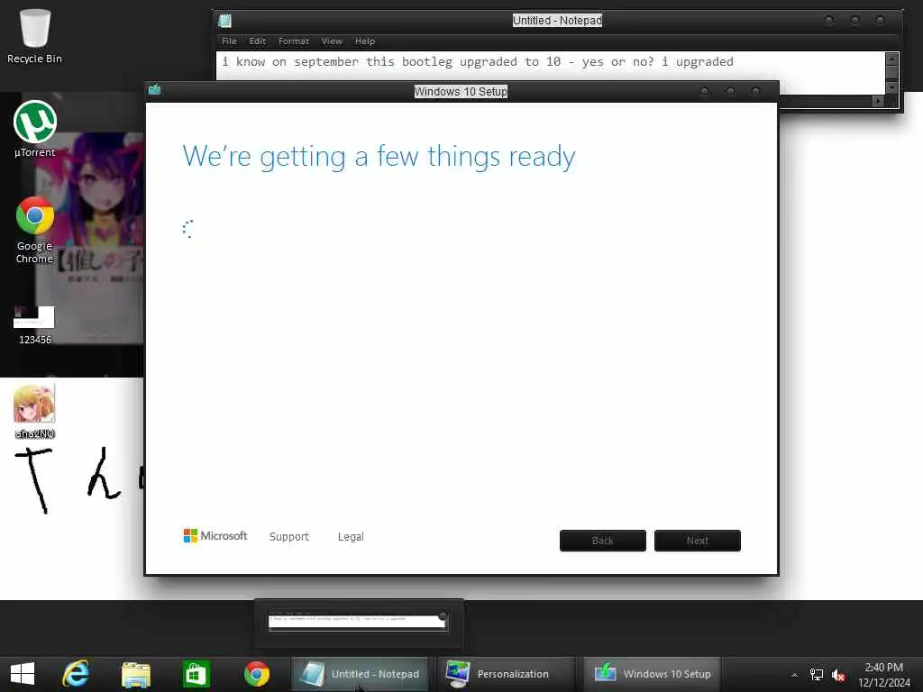Open Windows Store from taskbar
Image resolution: width=923 pixels, height=692 pixels.
click(196, 674)
